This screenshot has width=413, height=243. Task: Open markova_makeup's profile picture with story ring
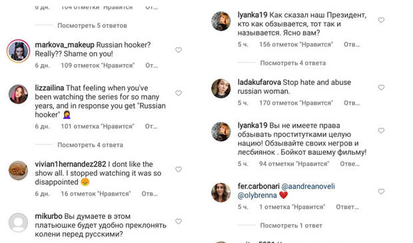tap(18, 51)
